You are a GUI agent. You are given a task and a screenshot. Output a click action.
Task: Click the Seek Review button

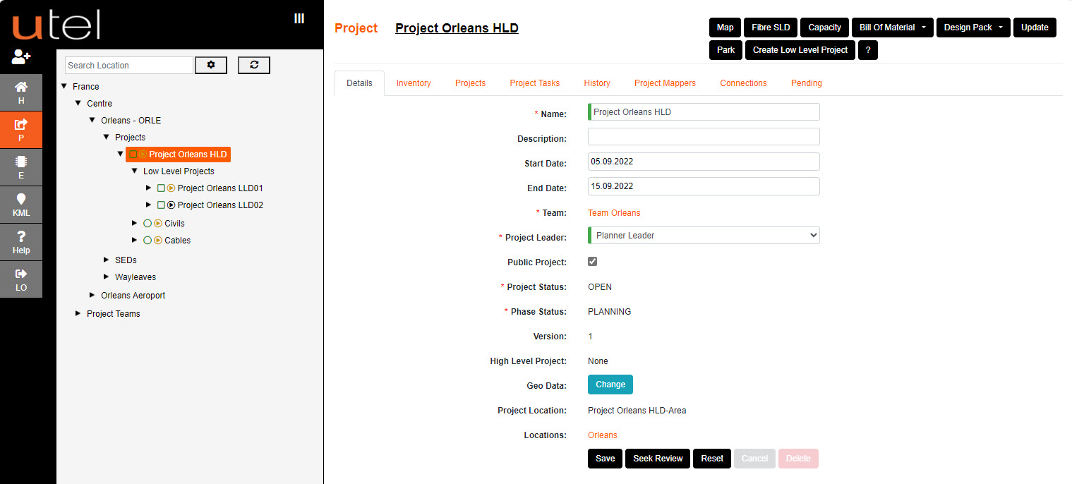[657, 458]
